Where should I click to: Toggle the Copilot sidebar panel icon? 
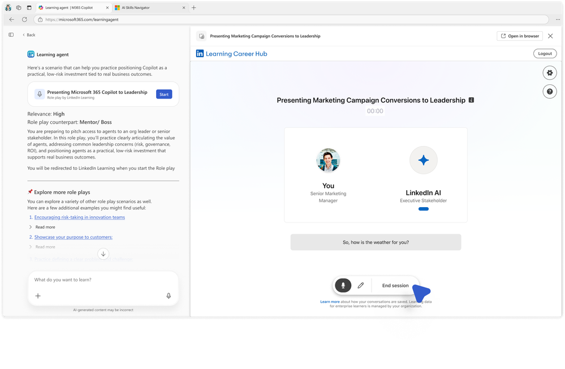click(11, 35)
